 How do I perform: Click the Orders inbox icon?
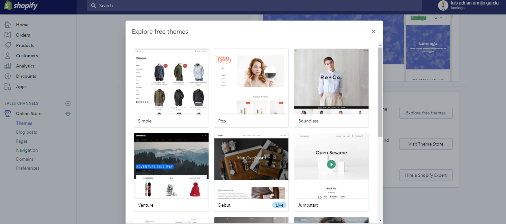click(x=8, y=35)
